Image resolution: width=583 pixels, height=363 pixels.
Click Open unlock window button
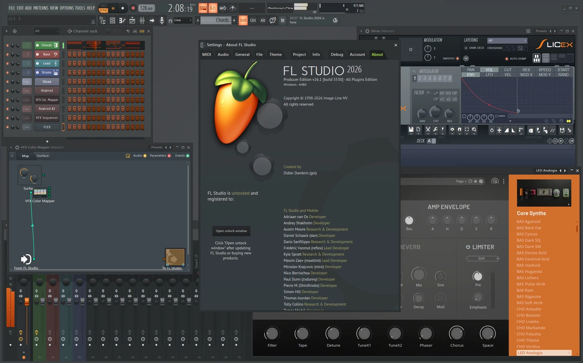(x=231, y=231)
